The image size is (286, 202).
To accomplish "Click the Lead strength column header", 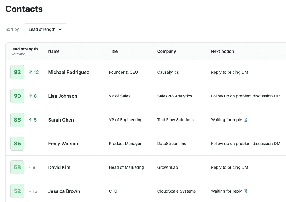I will [24, 49].
